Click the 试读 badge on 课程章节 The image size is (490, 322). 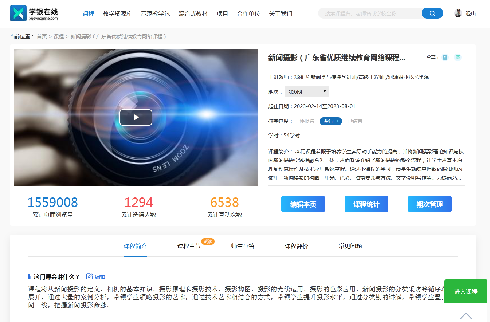(207, 241)
